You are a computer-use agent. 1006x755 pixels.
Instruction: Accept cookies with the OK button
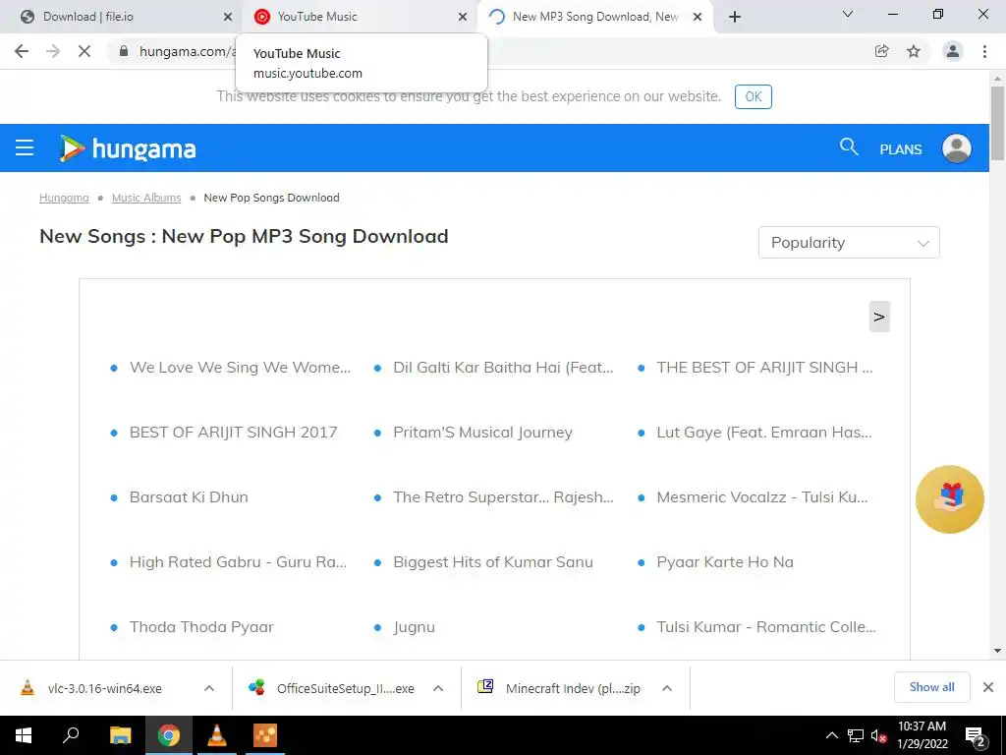pos(754,97)
